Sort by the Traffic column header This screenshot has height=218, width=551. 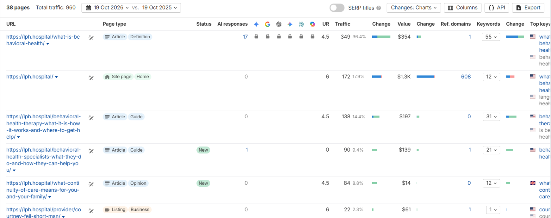[343, 24]
